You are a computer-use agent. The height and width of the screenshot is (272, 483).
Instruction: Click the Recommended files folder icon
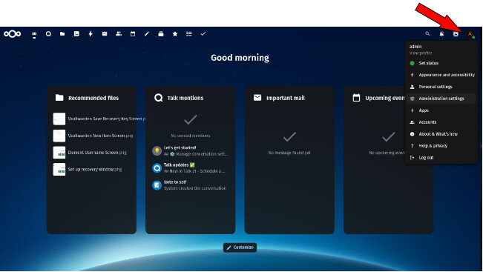[59, 98]
